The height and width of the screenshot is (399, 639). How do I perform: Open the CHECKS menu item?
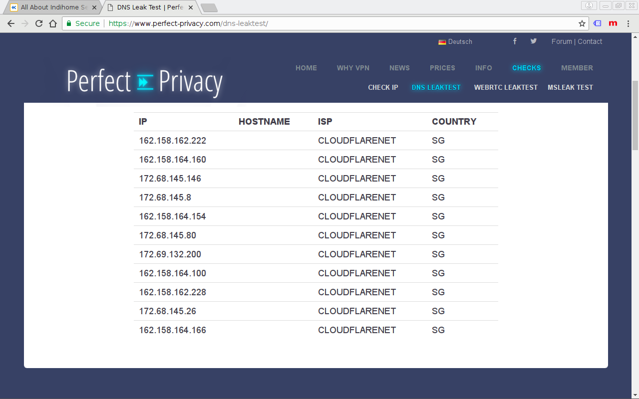tap(527, 68)
